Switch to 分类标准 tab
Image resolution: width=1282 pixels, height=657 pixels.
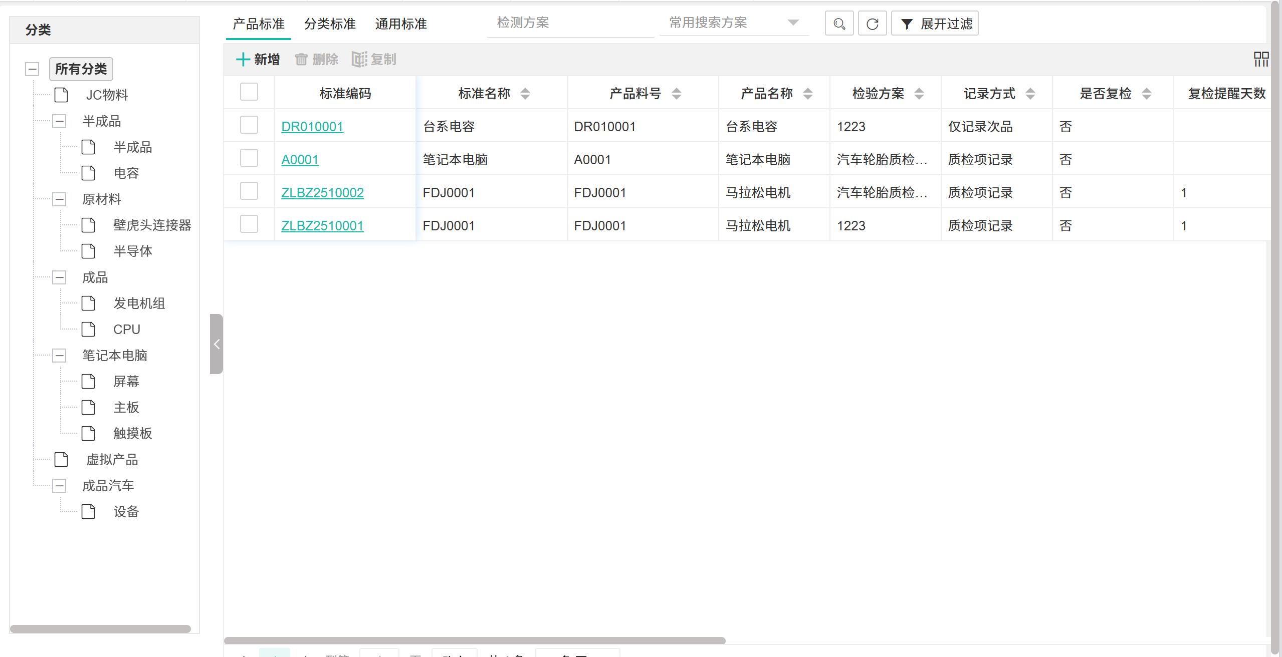(330, 24)
